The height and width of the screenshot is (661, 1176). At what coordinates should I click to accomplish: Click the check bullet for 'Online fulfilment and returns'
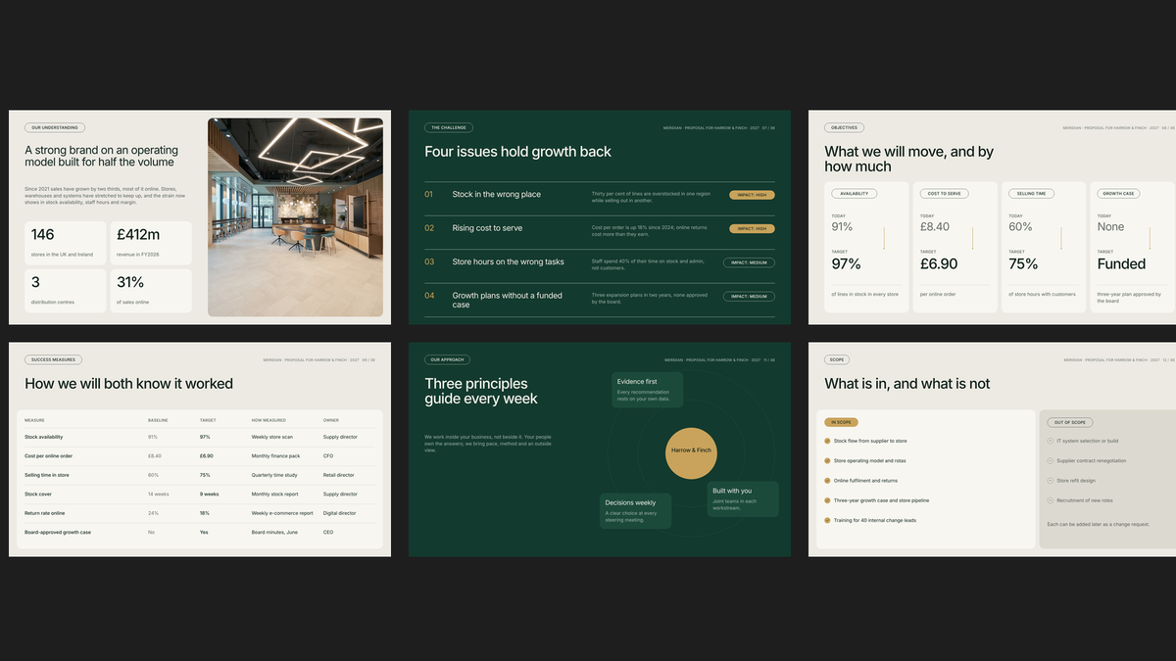[x=827, y=481]
